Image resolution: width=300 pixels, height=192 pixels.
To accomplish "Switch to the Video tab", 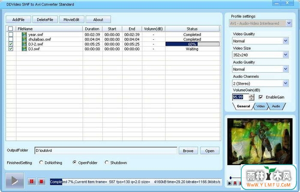I will click(261, 106).
